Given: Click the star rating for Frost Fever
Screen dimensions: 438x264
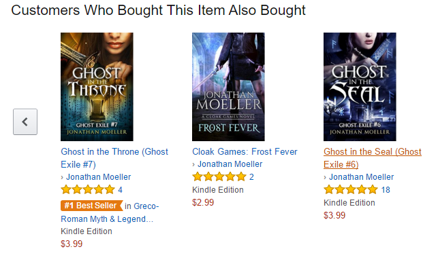Looking at the screenshot, I should coord(219,176).
